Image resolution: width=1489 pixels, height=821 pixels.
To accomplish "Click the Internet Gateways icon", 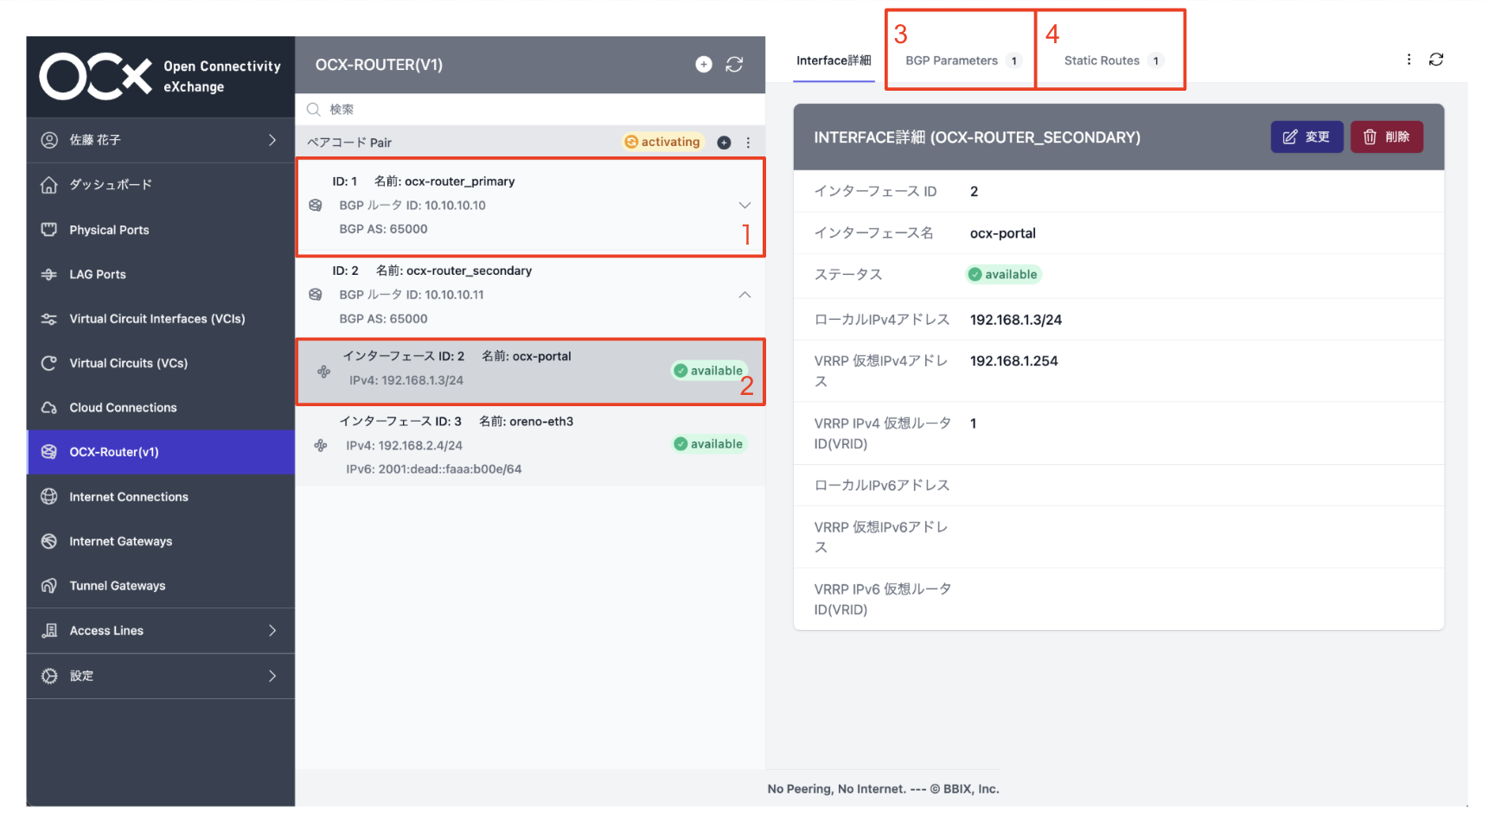I will (49, 541).
